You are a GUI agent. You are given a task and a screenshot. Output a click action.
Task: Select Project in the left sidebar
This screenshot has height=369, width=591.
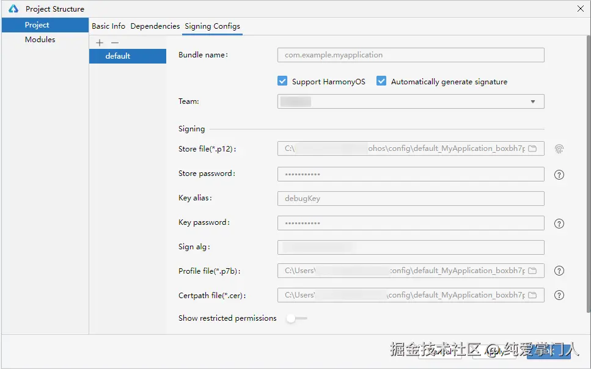click(x=45, y=25)
